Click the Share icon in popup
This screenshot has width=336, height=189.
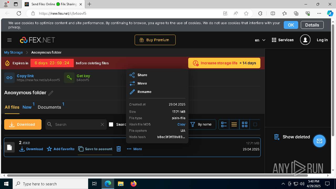click(x=132, y=75)
